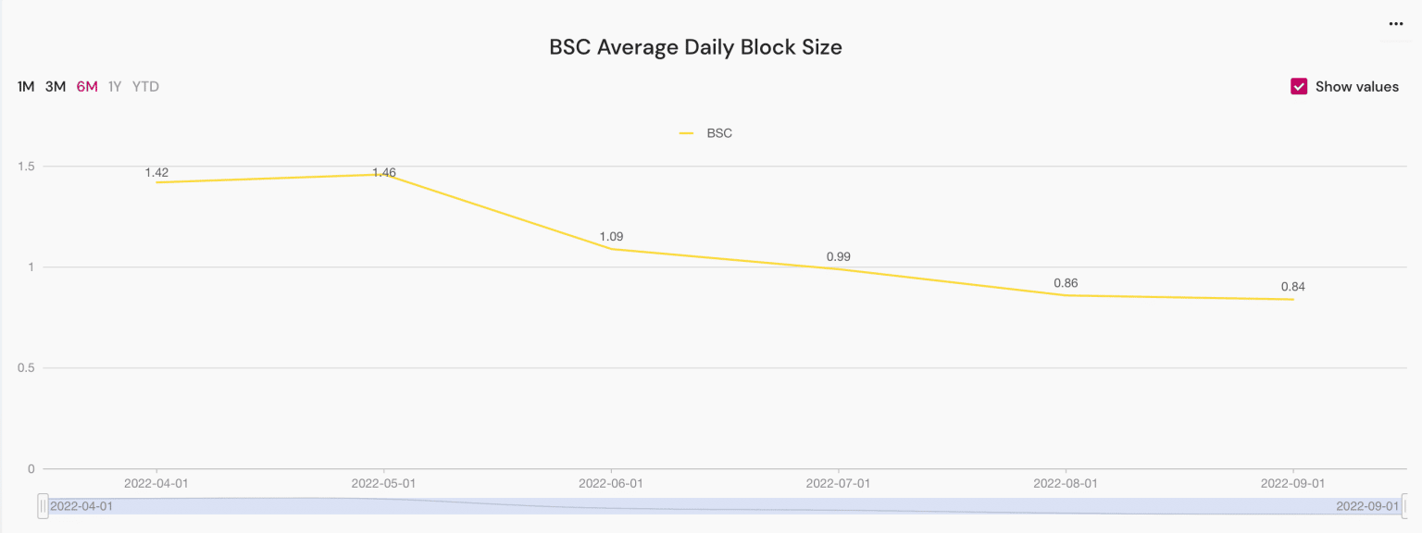
Task: Select the 1M time range
Action: (26, 87)
